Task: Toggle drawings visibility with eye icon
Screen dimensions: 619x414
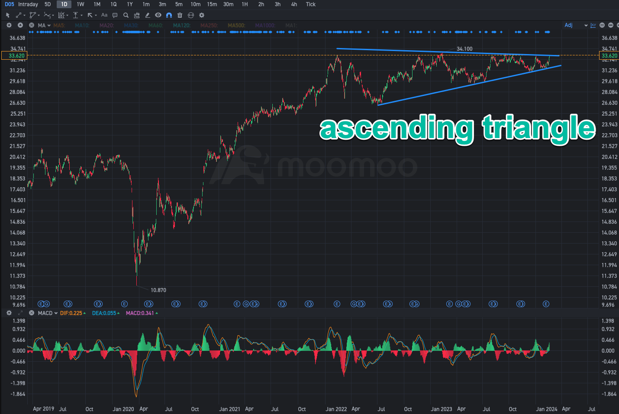Action: 158,15
